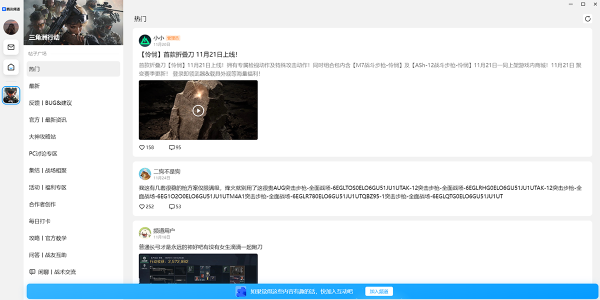Viewport: 600px width, 300px height.
Task: Like 小小's 怜悯 folding knife post
Action: (x=142, y=147)
